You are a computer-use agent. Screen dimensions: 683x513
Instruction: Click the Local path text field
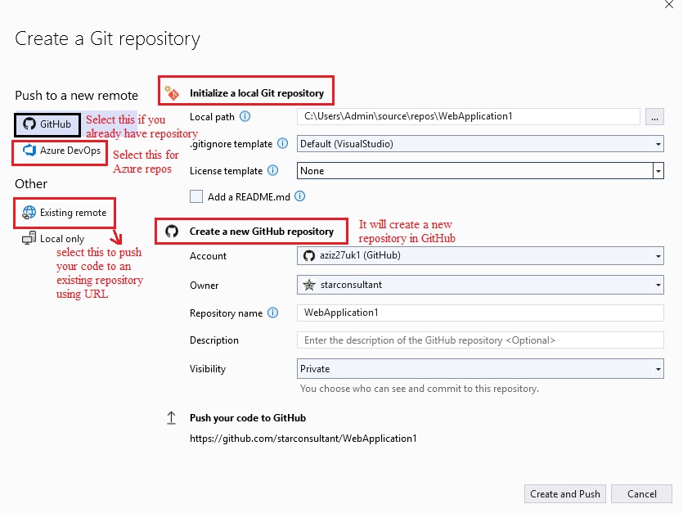pos(468,116)
